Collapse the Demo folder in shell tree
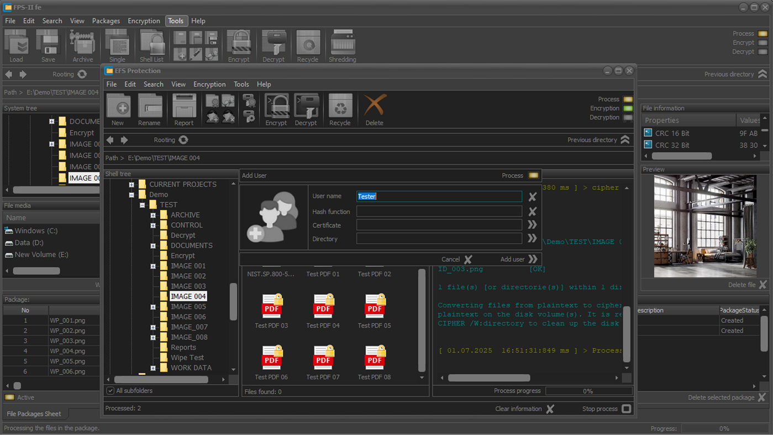Viewport: 773px width, 435px height. (132, 195)
